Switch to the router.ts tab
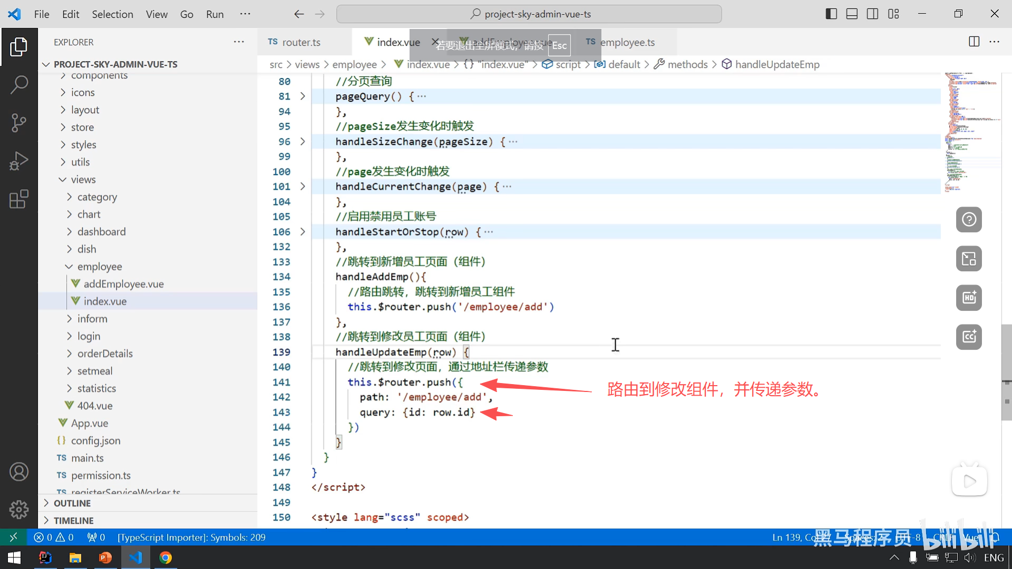 tap(300, 42)
